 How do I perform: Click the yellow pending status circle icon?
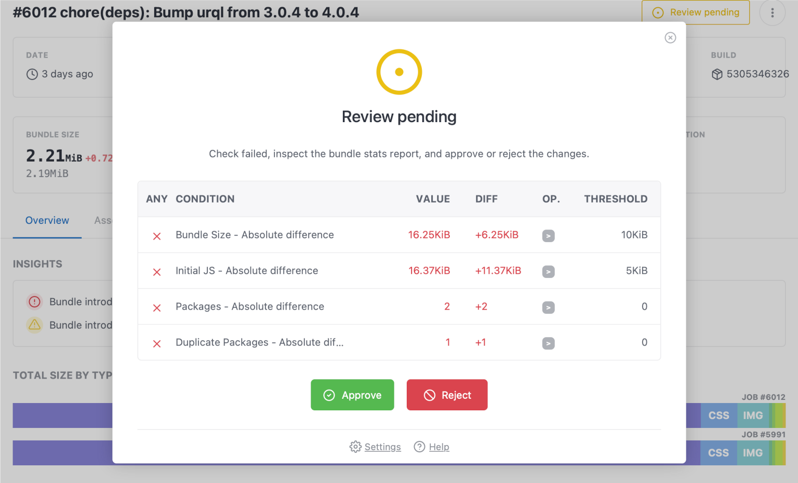[x=399, y=72]
